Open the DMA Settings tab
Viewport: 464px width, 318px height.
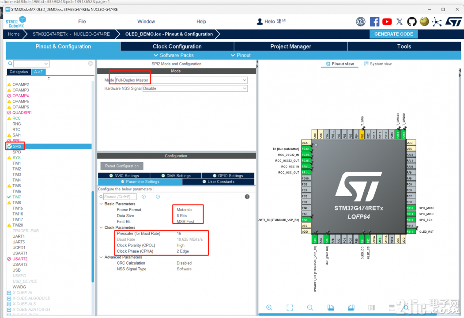coord(176,176)
